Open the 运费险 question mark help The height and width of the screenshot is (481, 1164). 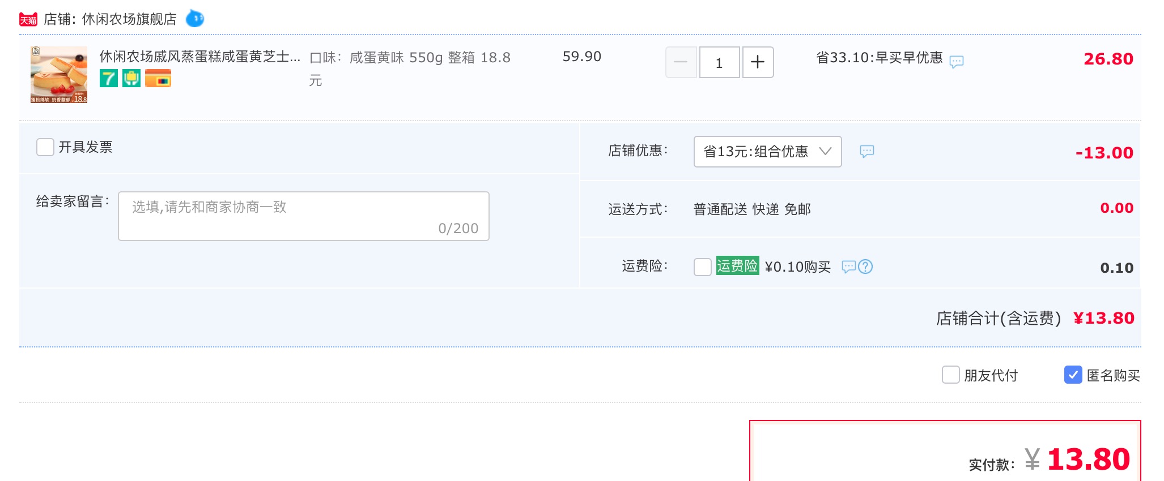click(865, 267)
